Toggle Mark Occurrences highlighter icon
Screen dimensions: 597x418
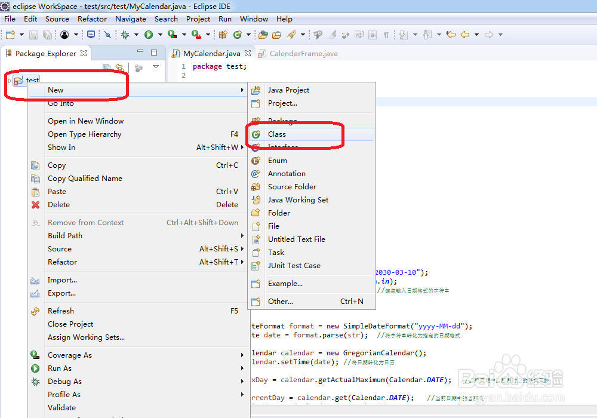point(333,35)
